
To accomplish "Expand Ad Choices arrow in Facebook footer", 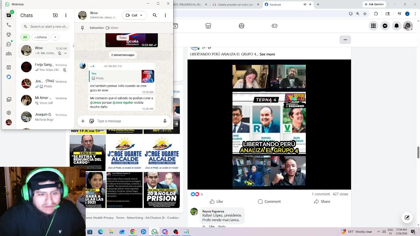I will pos(164,218).
